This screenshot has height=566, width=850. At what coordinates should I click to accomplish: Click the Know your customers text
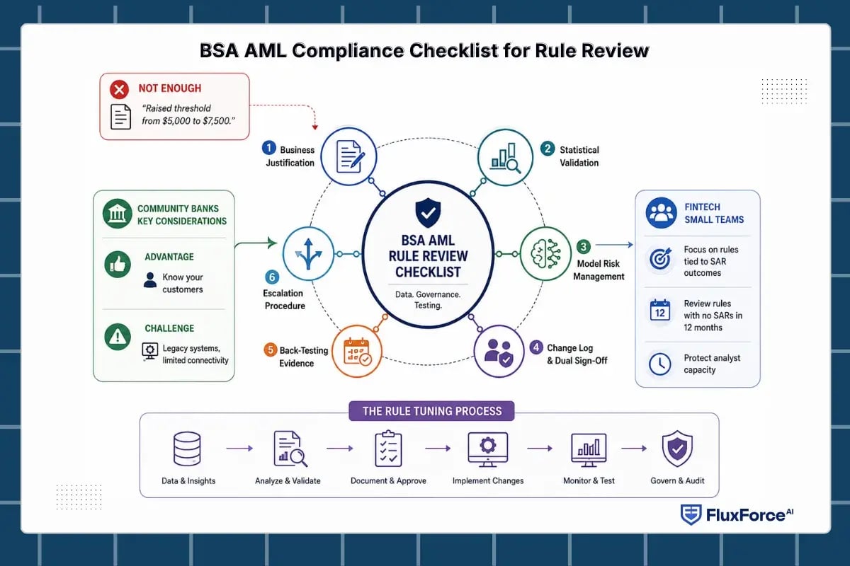183,283
